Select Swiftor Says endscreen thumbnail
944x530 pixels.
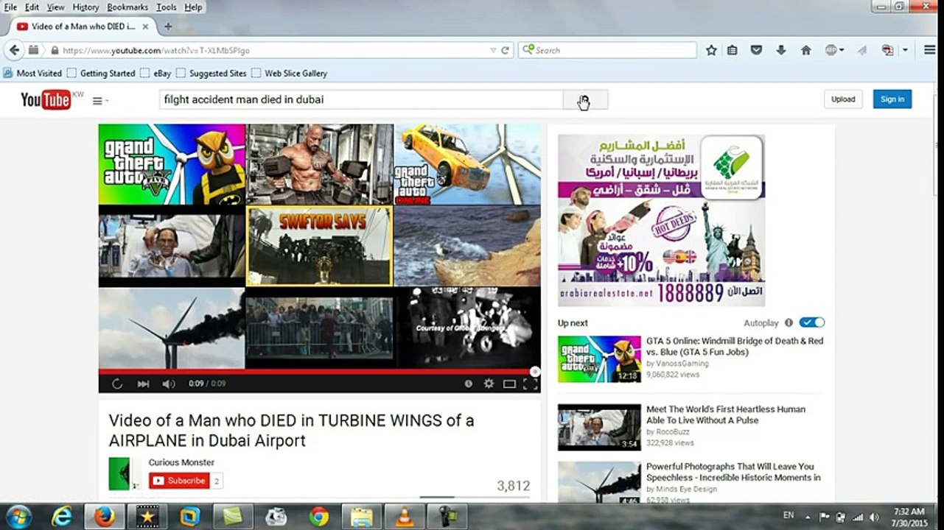[x=319, y=246]
